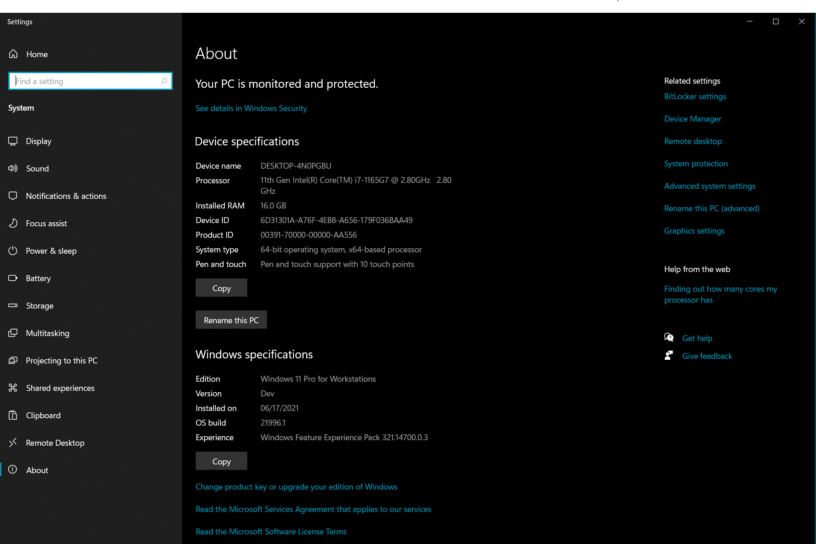Open Remote Desktop settings
816x544 pixels.
pyautogui.click(x=91, y=443)
